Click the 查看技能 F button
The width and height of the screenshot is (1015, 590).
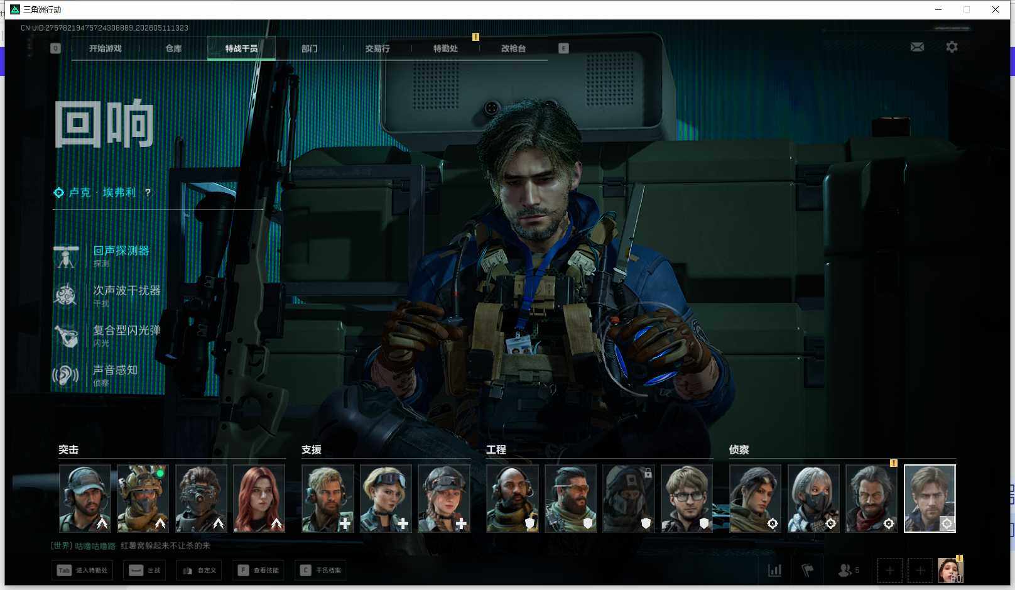[258, 571]
